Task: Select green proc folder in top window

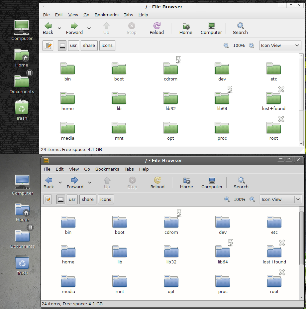Action: point(222,128)
